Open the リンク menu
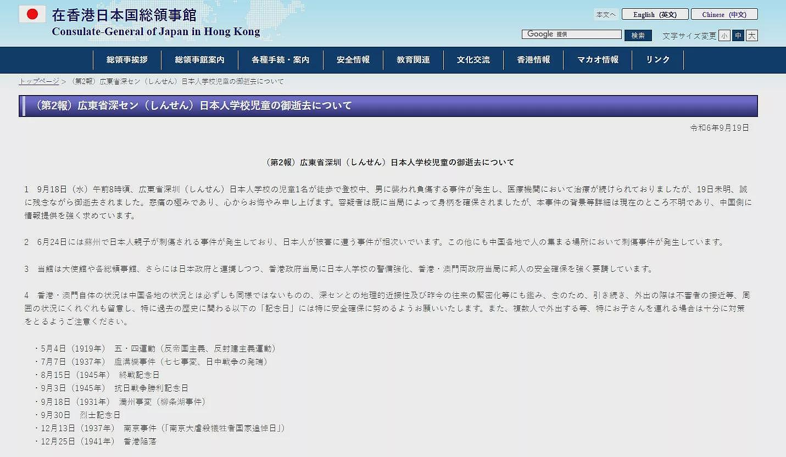Screen dimensions: 786x457 click(658, 60)
